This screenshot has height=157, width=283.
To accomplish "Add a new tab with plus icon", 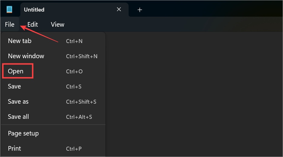I will pyautogui.click(x=140, y=10).
